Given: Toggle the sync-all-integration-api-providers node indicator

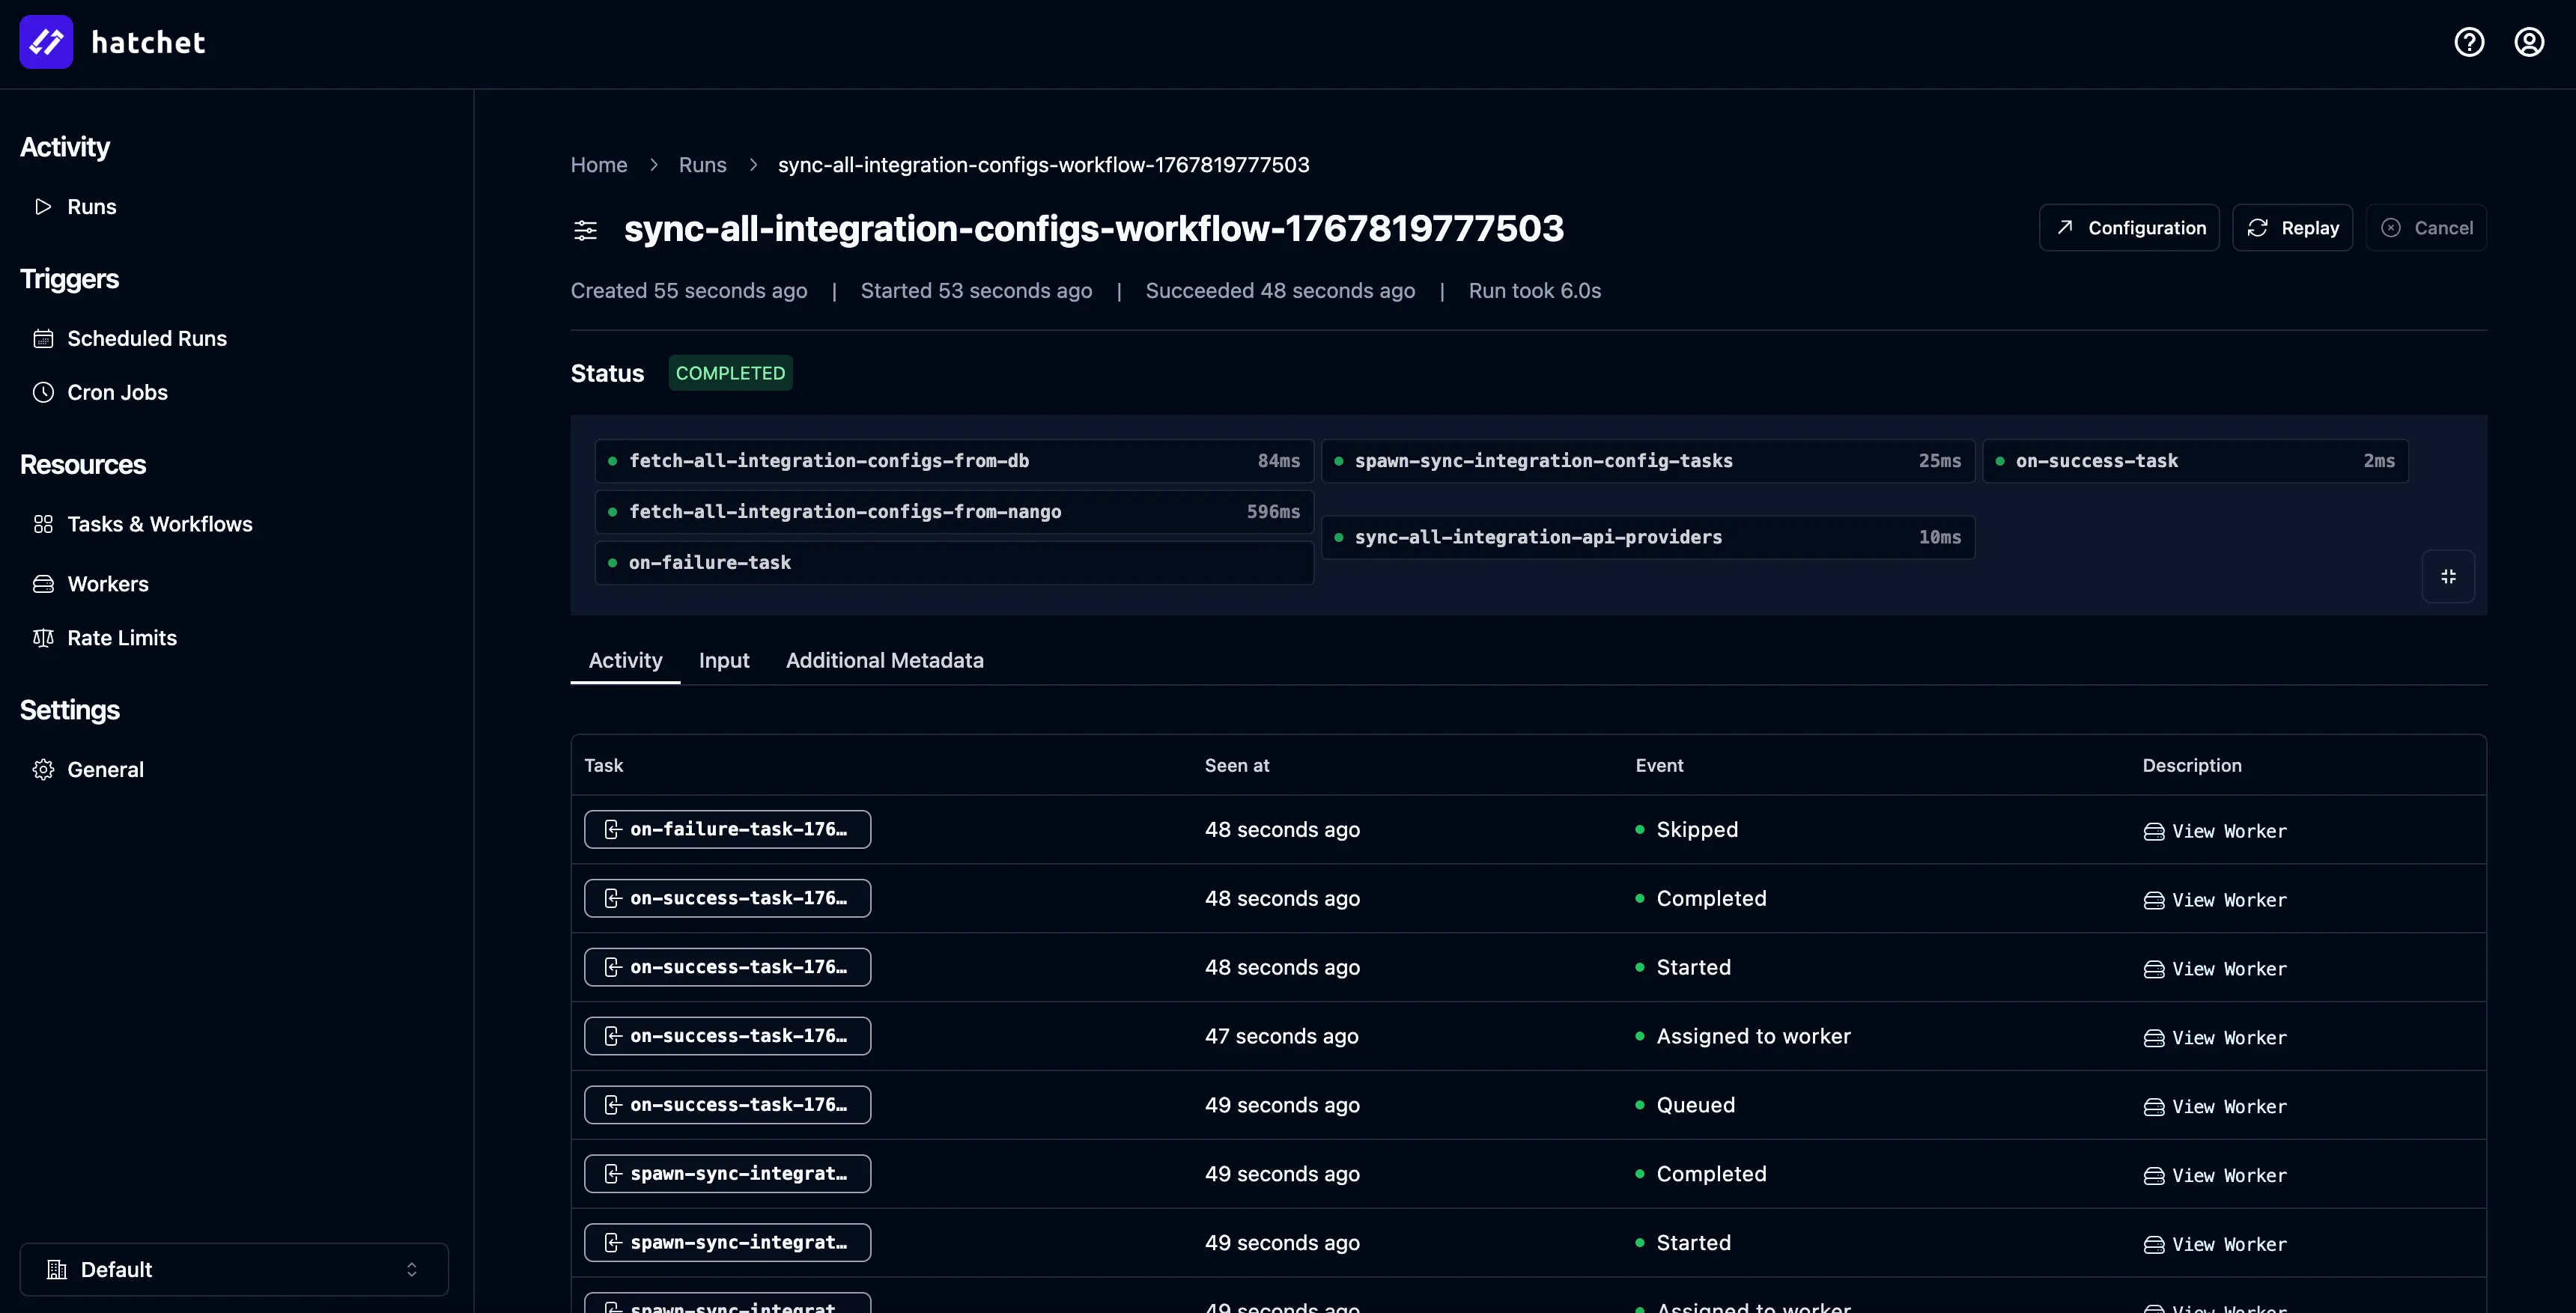Looking at the screenshot, I should tap(1340, 537).
